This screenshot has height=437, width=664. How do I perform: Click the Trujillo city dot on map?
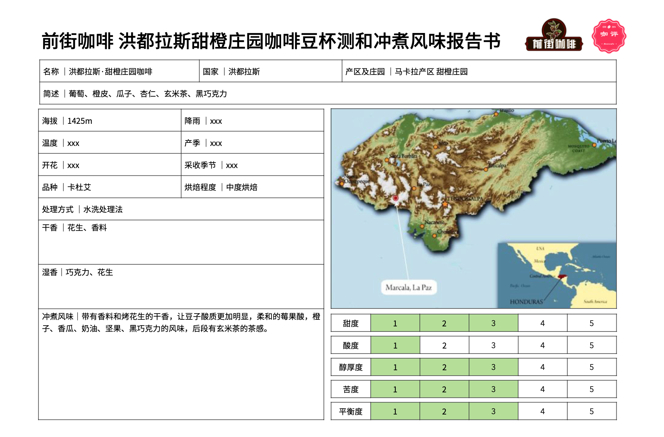[x=496, y=114]
